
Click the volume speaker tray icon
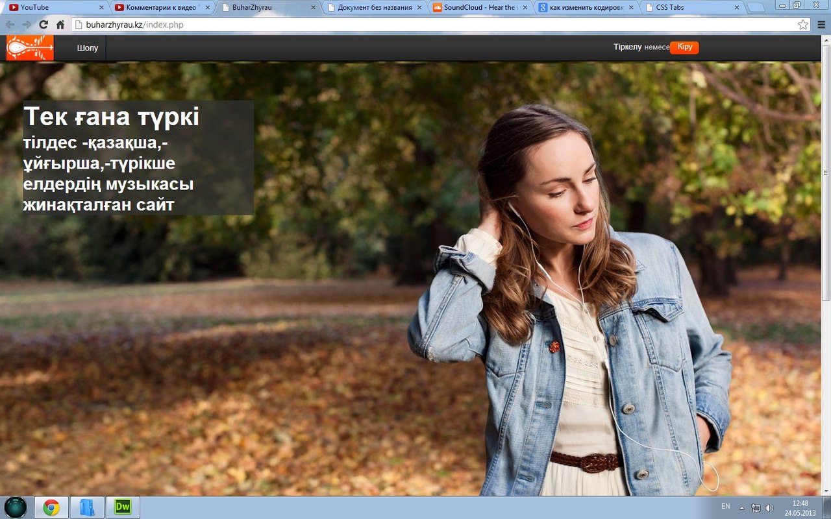[x=769, y=507]
